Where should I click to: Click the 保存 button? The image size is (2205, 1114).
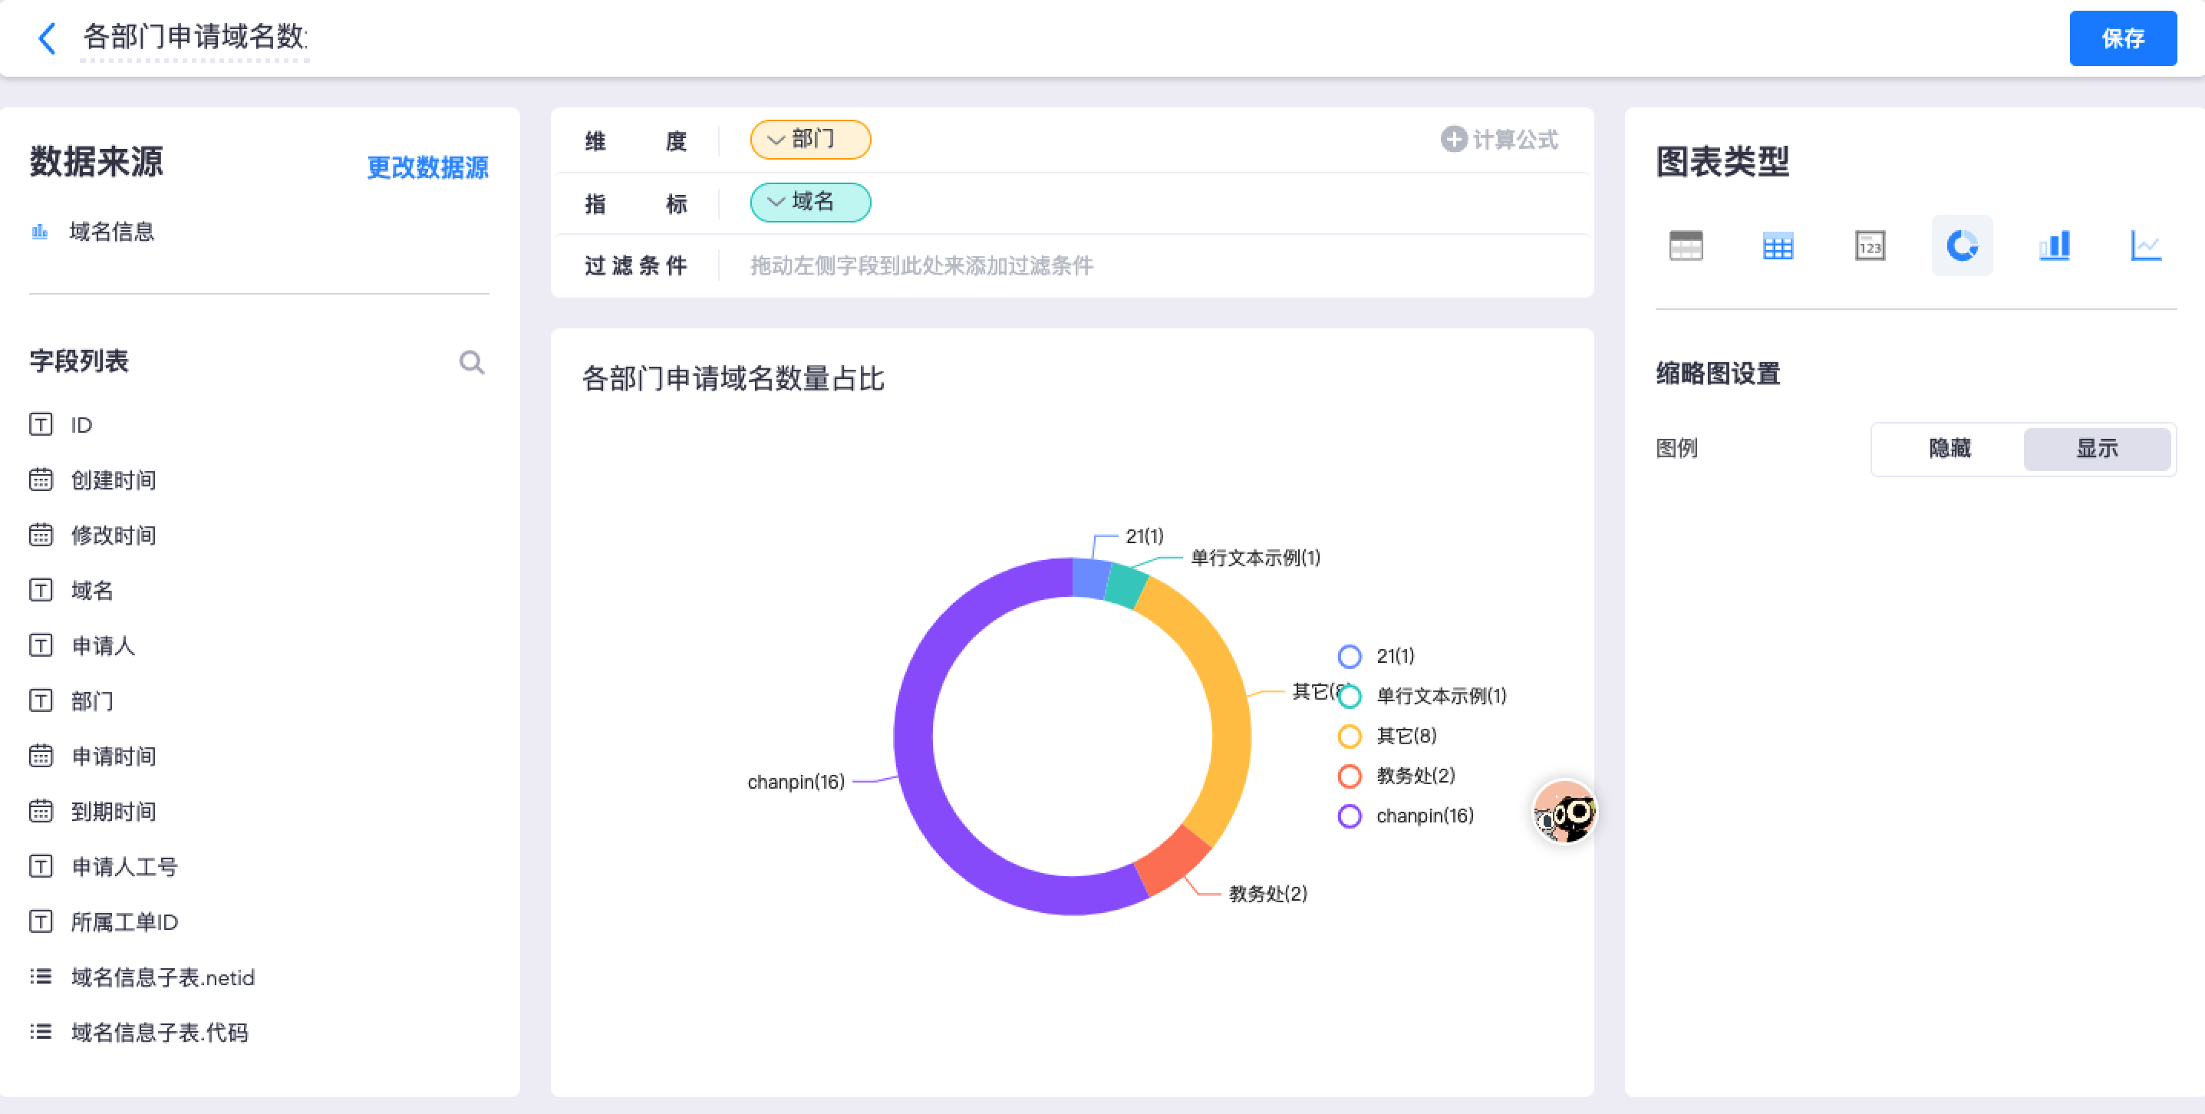(x=2122, y=38)
